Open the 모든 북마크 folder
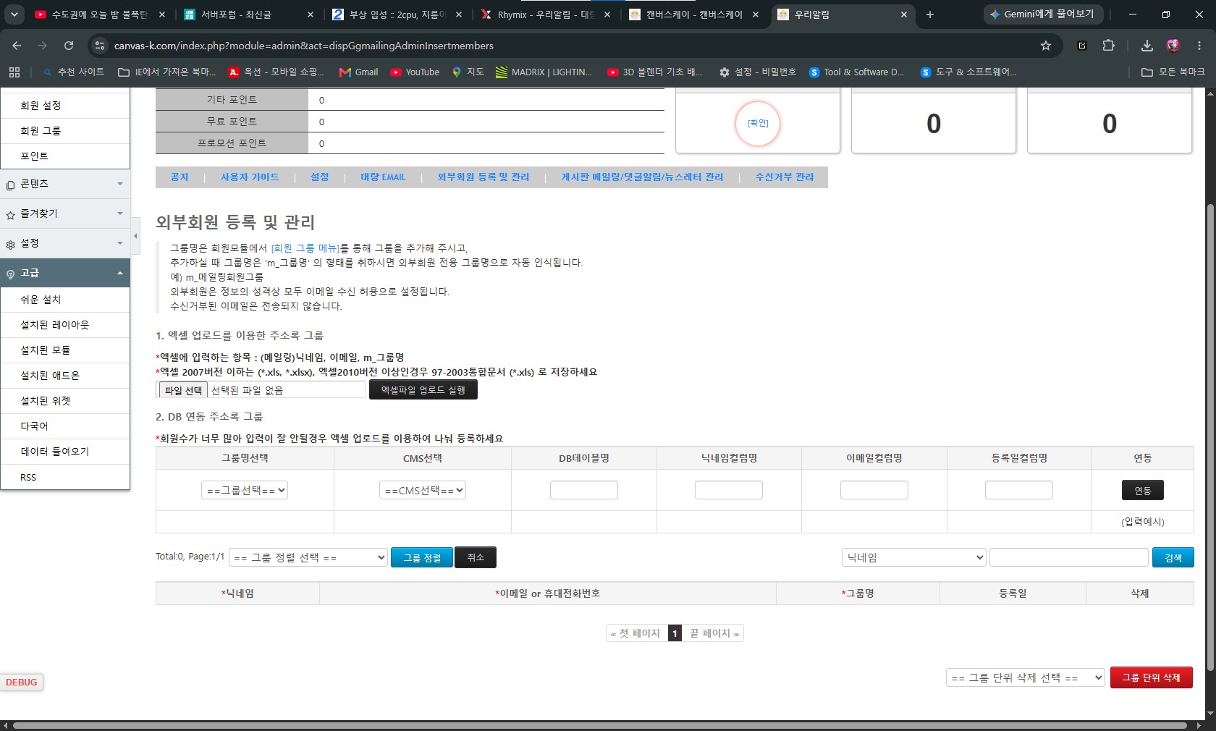This screenshot has height=731, width=1216. click(1173, 72)
